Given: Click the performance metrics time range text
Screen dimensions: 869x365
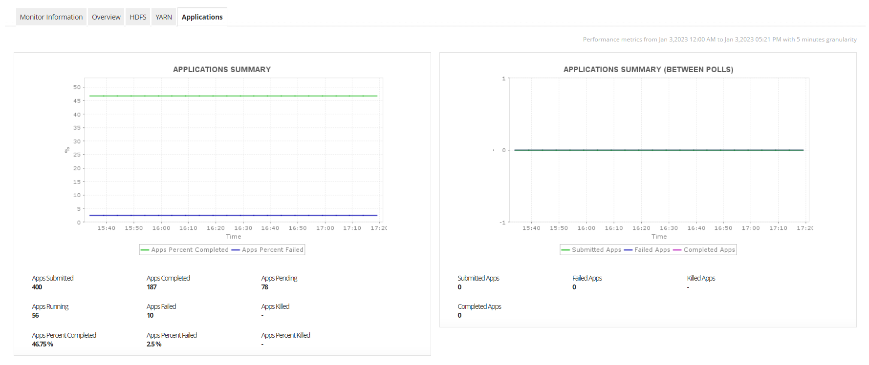Looking at the screenshot, I should coord(719,40).
